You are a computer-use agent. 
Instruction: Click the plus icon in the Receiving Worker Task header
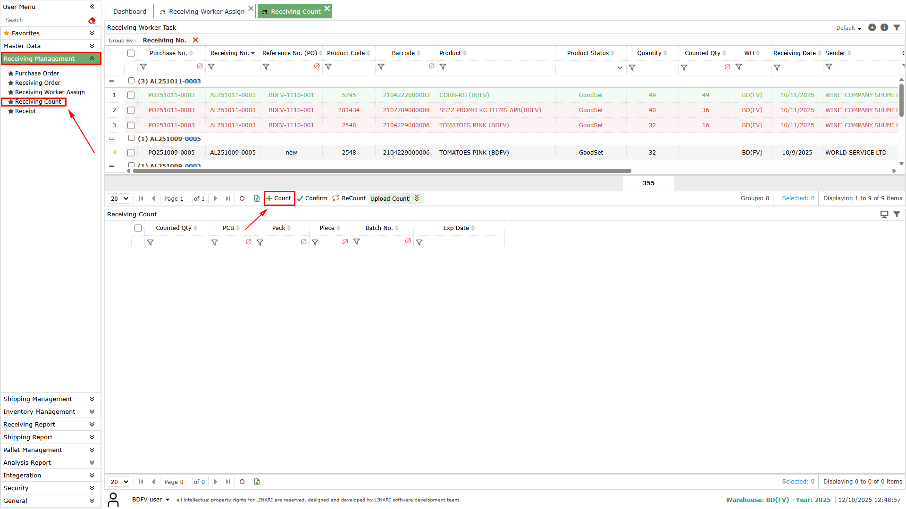(872, 28)
